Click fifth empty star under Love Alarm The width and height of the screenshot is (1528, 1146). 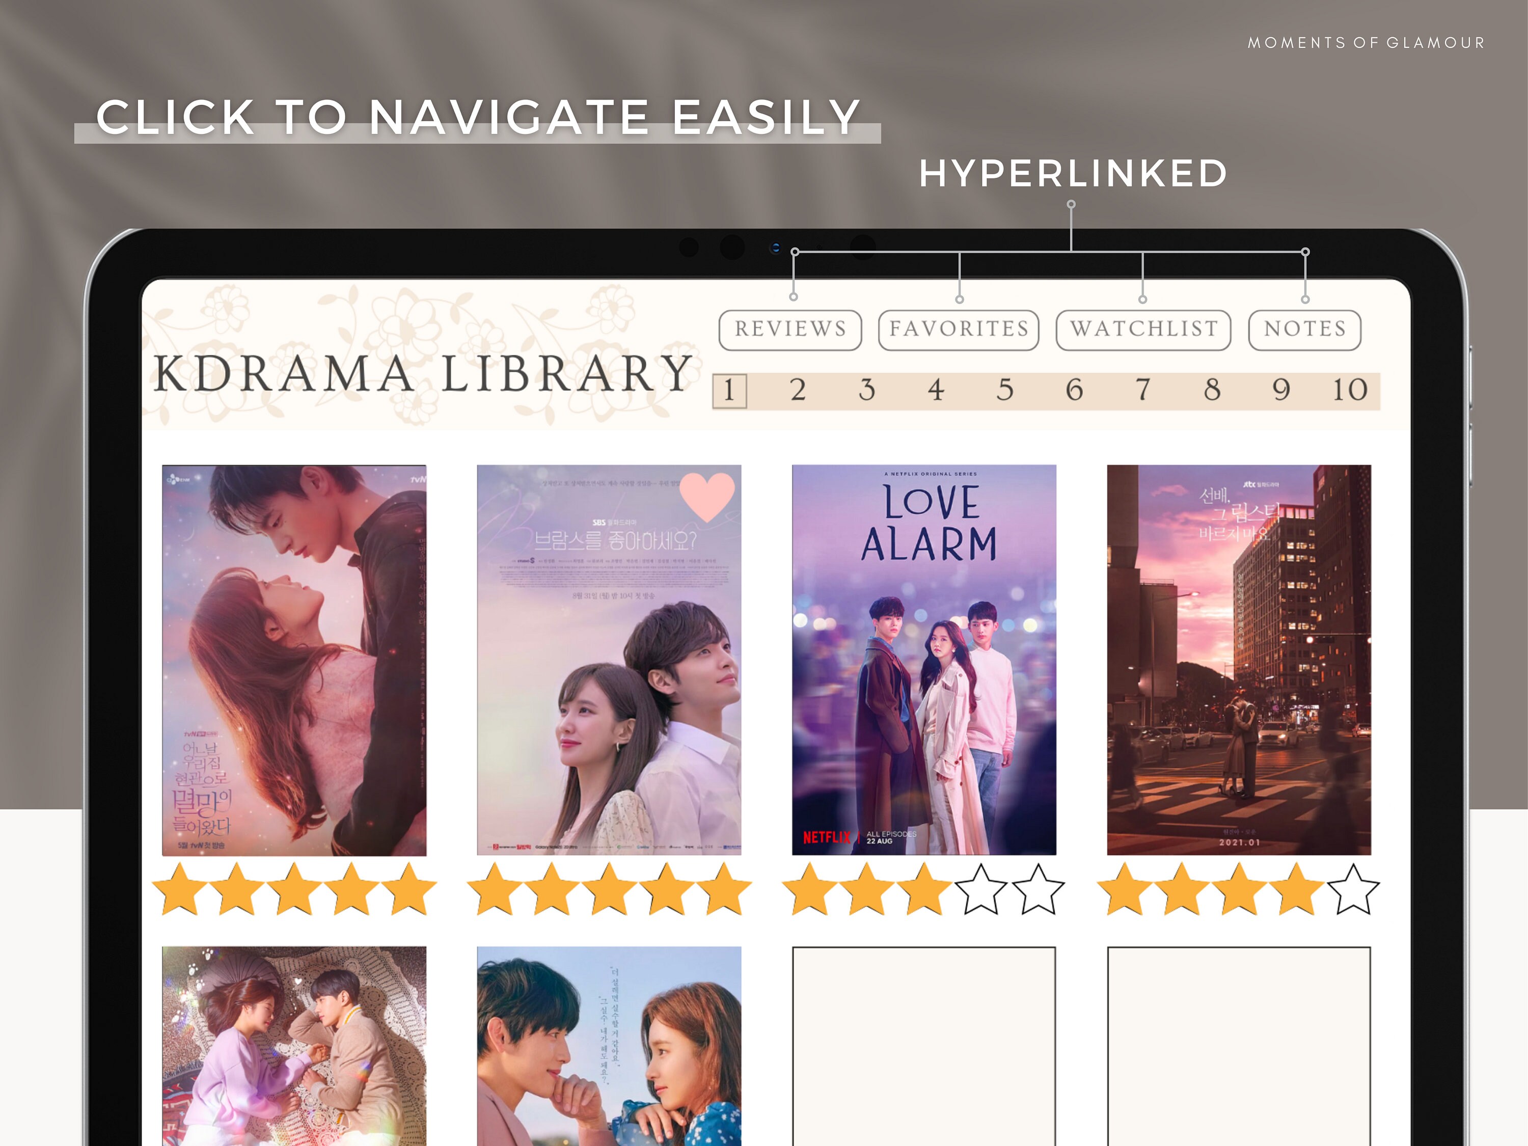(1038, 889)
